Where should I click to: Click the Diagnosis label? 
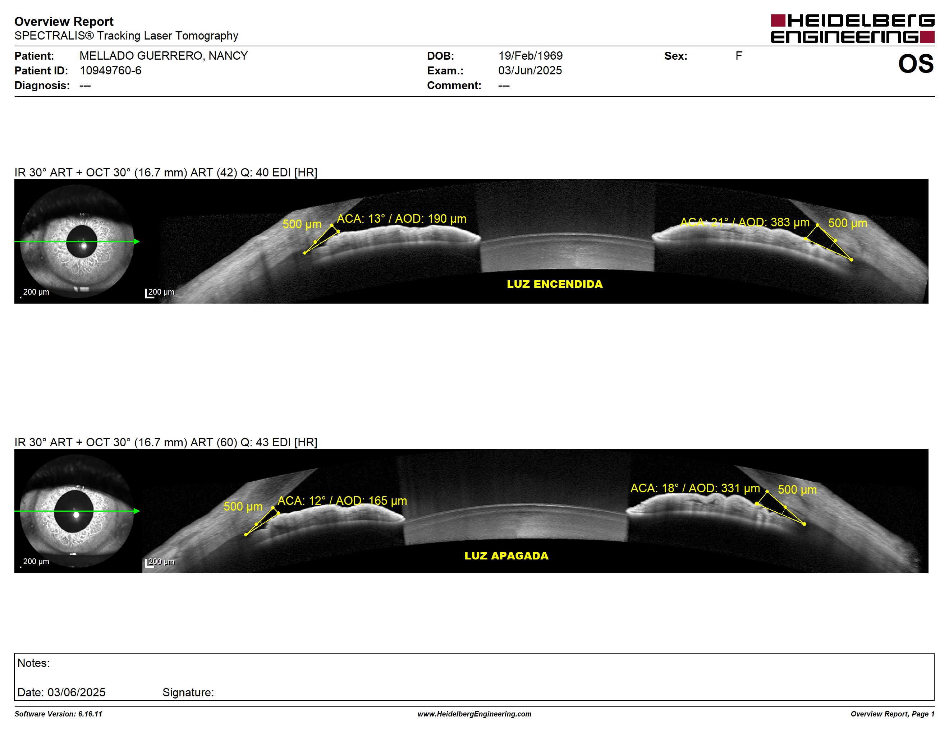click(x=42, y=85)
